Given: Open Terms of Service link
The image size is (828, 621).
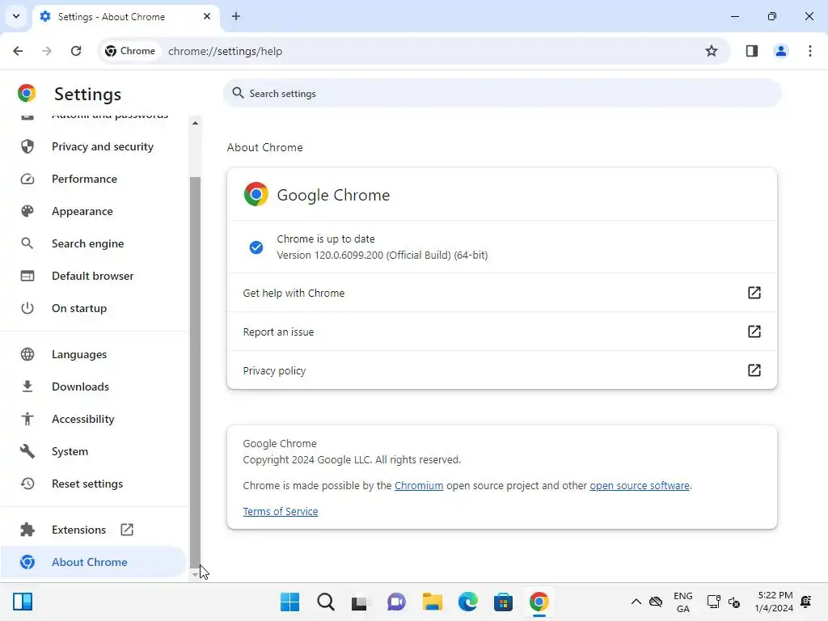Looking at the screenshot, I should click(281, 511).
